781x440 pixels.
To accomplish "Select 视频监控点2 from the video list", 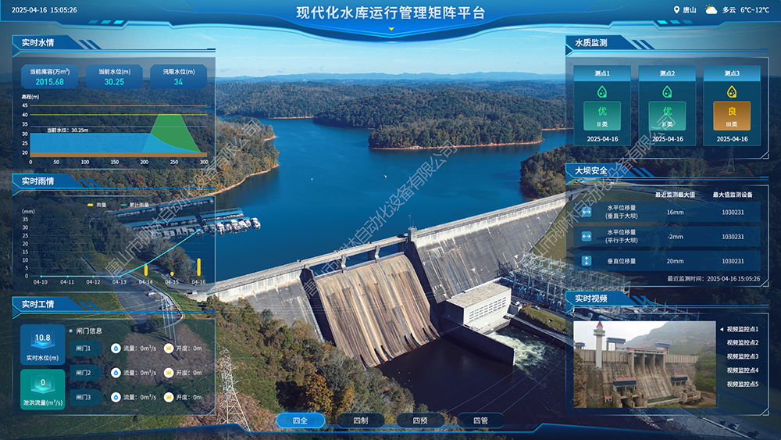I will pyautogui.click(x=742, y=342).
